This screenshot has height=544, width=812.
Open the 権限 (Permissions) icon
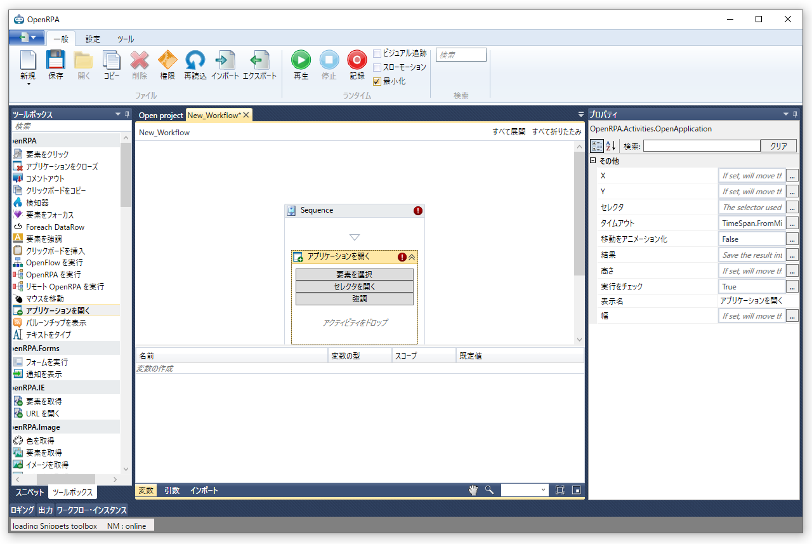[167, 65]
